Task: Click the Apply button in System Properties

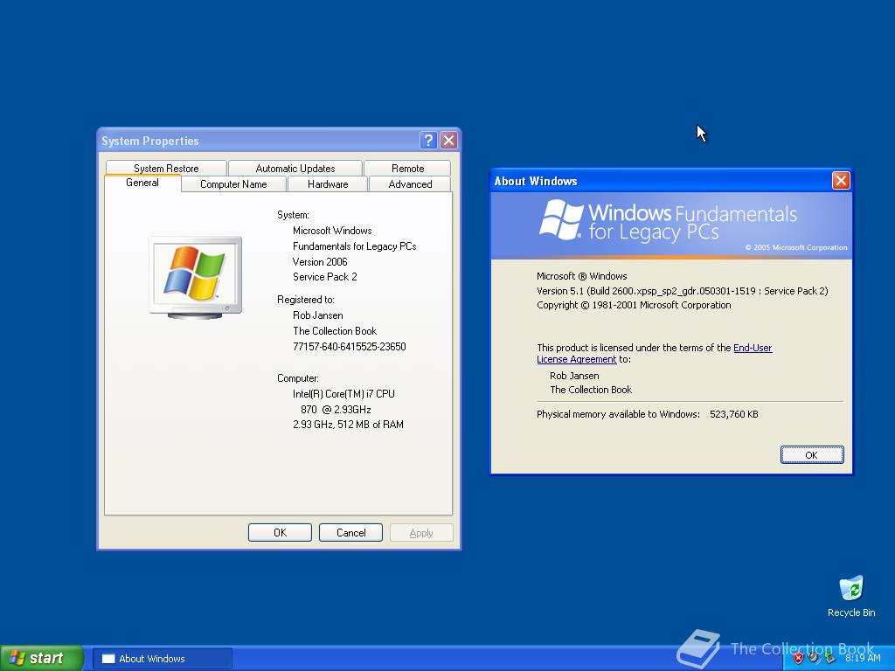Action: click(421, 532)
